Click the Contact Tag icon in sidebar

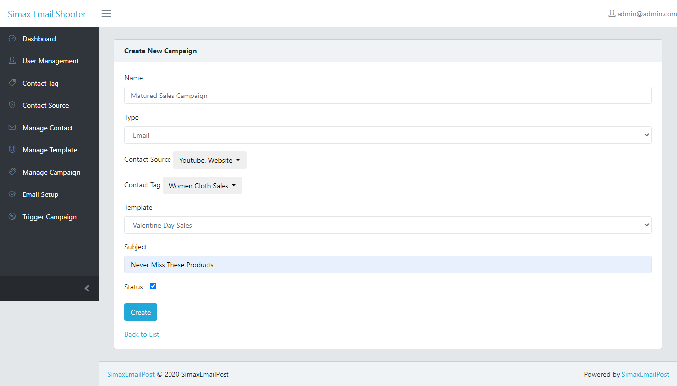click(x=12, y=83)
